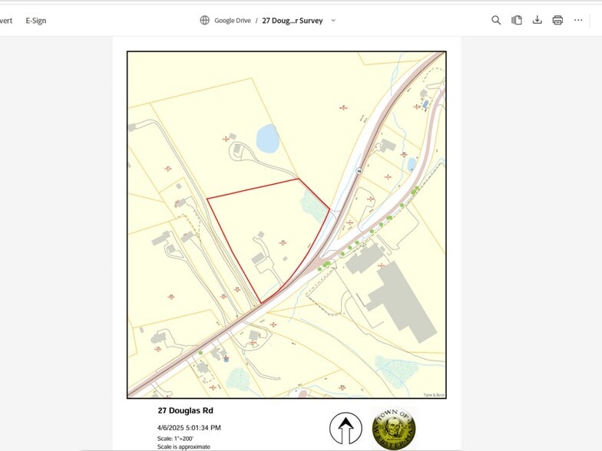
Task: Open the partially visible Convert menu
Action: pos(5,21)
